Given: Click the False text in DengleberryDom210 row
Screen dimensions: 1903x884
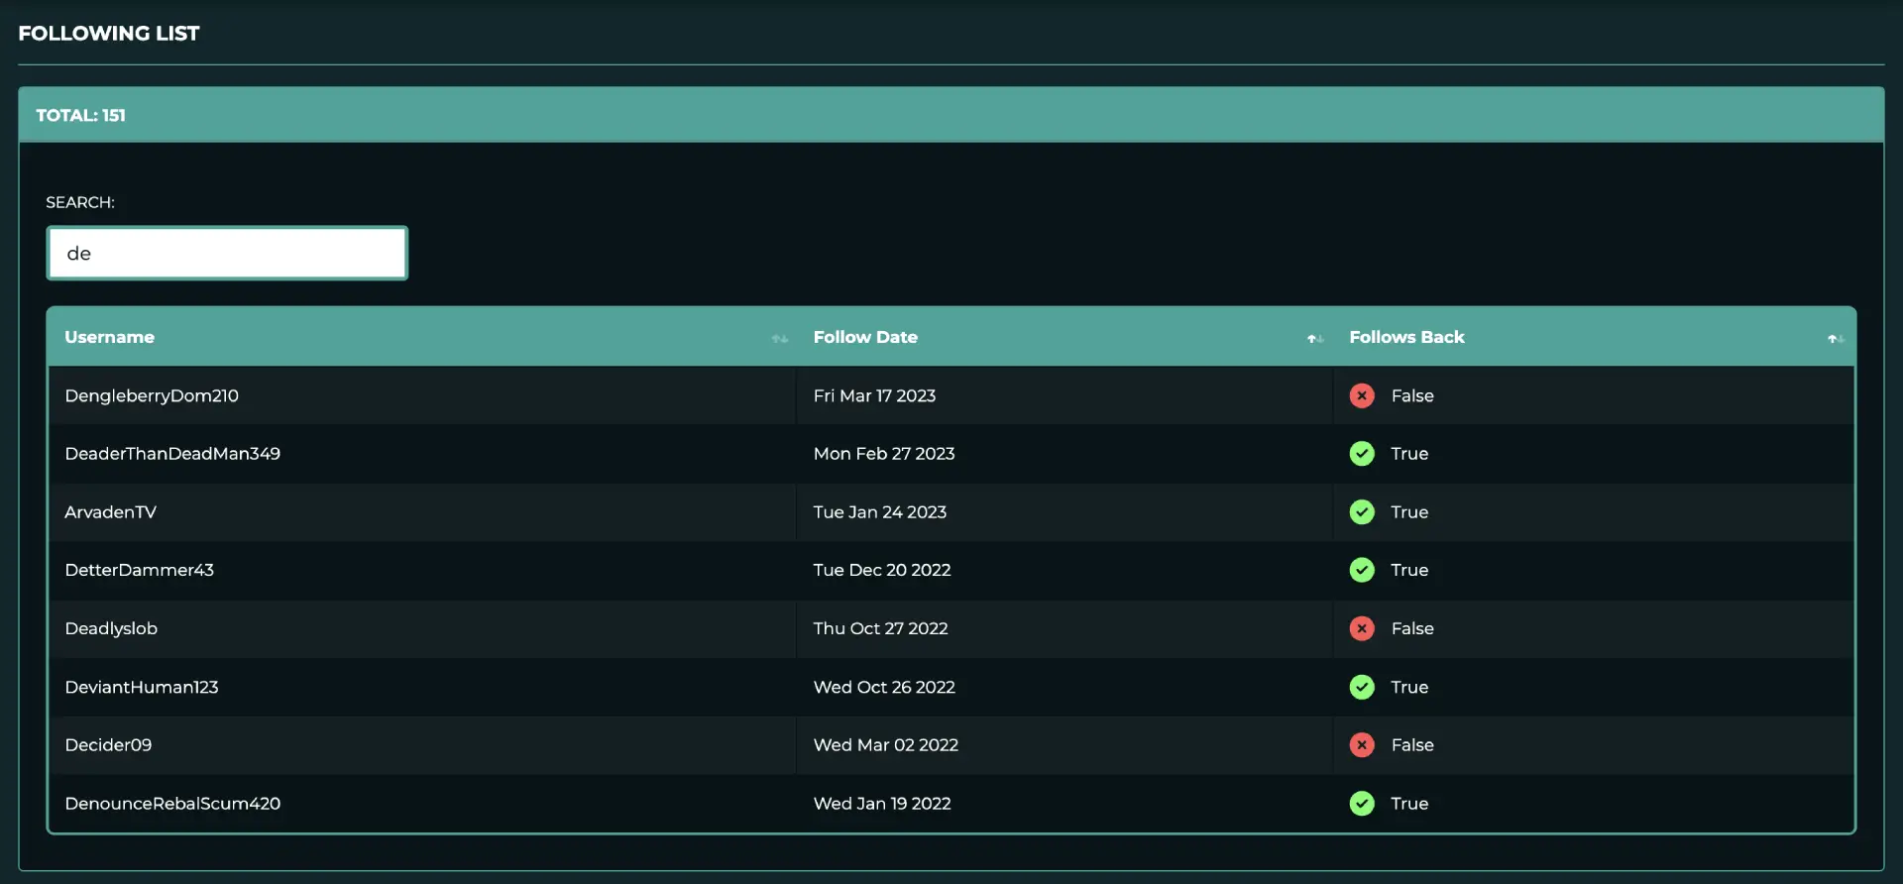Looking at the screenshot, I should point(1412,395).
